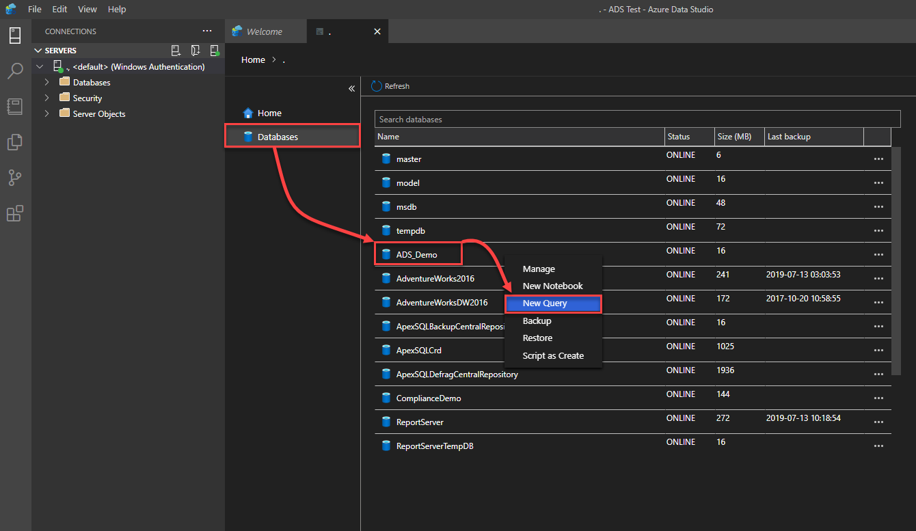The width and height of the screenshot is (916, 531).
Task: Switch to the Welcome tab
Action: click(264, 31)
